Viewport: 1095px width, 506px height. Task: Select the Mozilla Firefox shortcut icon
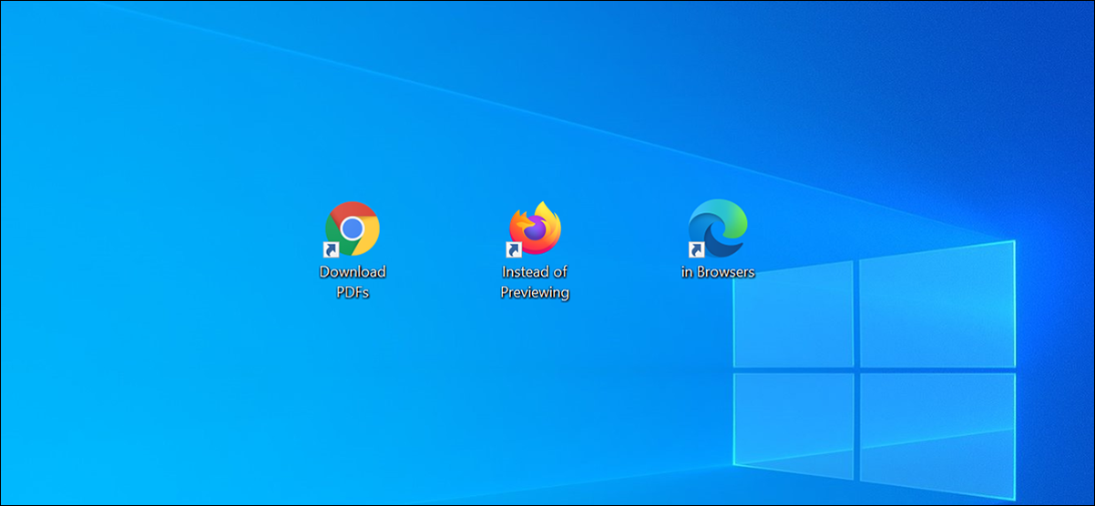click(x=535, y=228)
